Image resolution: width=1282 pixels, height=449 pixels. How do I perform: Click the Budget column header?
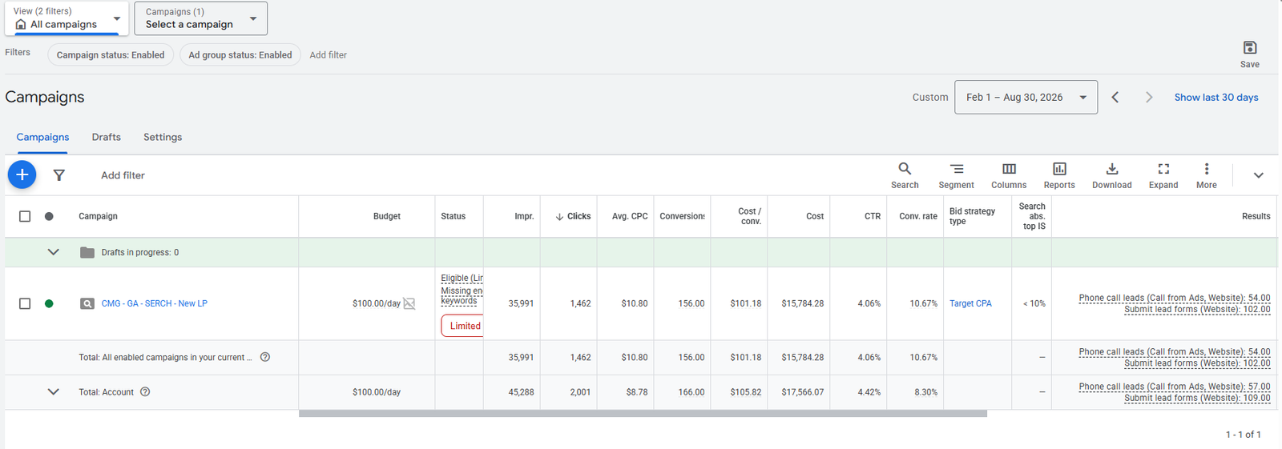click(x=387, y=216)
